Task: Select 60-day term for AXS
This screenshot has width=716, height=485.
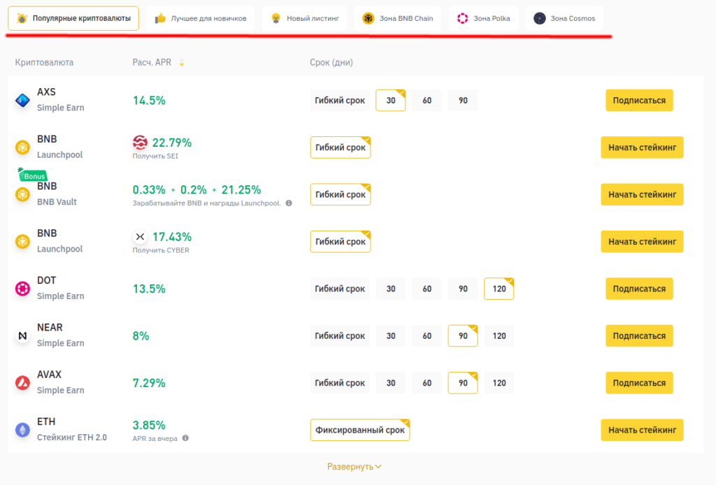Action: coord(427,101)
